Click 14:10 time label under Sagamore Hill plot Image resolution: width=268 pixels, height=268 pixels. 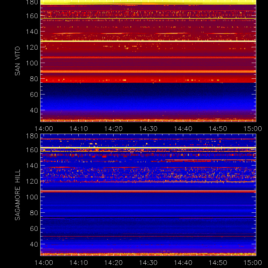(79, 263)
